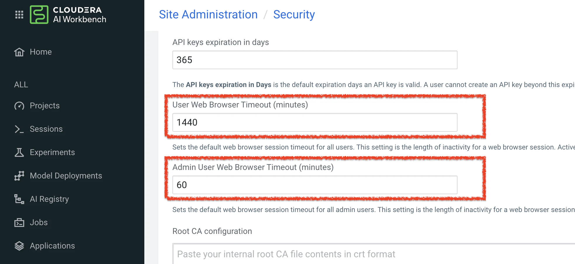The width and height of the screenshot is (575, 264).
Task: Click the Home house icon
Action: click(19, 52)
